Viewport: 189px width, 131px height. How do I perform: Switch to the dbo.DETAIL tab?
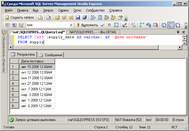(93, 32)
